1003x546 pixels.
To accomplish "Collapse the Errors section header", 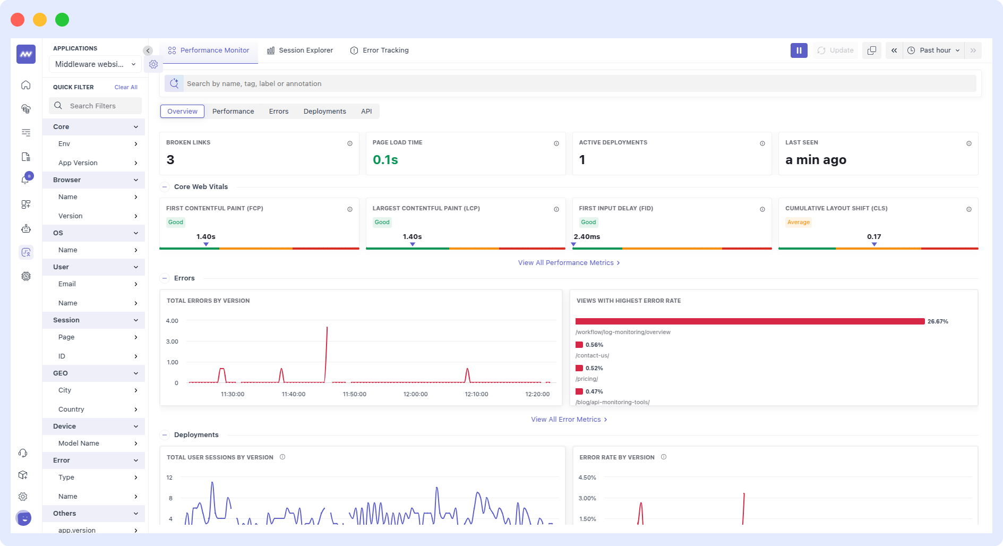I will pos(165,278).
